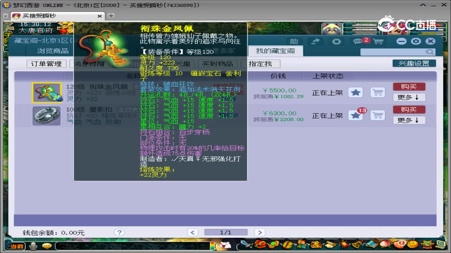Add the 衔珠金凤佩 listing to cart
This screenshot has height=253, width=451.
[x=377, y=92]
